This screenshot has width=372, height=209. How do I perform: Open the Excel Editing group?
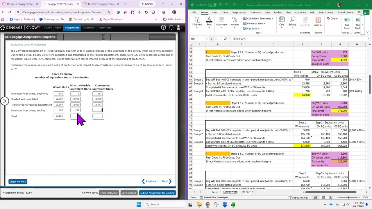click(x=292, y=22)
